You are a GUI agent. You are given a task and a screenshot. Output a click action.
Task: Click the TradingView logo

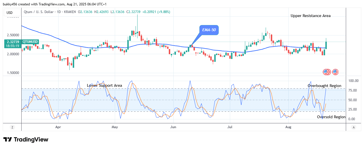click(x=26, y=139)
